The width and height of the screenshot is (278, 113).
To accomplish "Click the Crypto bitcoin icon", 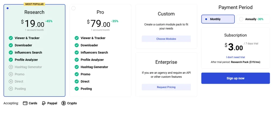I will [64, 103].
